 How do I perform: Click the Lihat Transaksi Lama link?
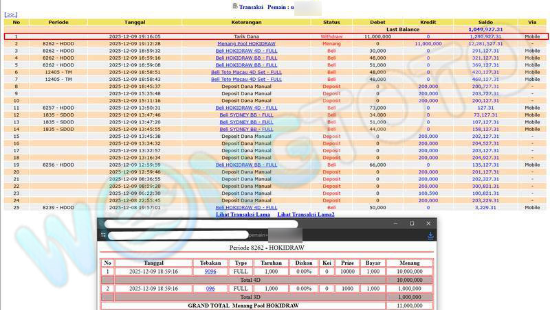click(241, 215)
